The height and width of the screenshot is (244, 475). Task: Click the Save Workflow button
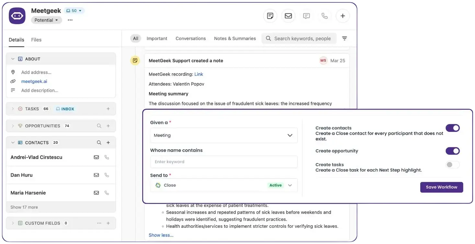[442, 187]
